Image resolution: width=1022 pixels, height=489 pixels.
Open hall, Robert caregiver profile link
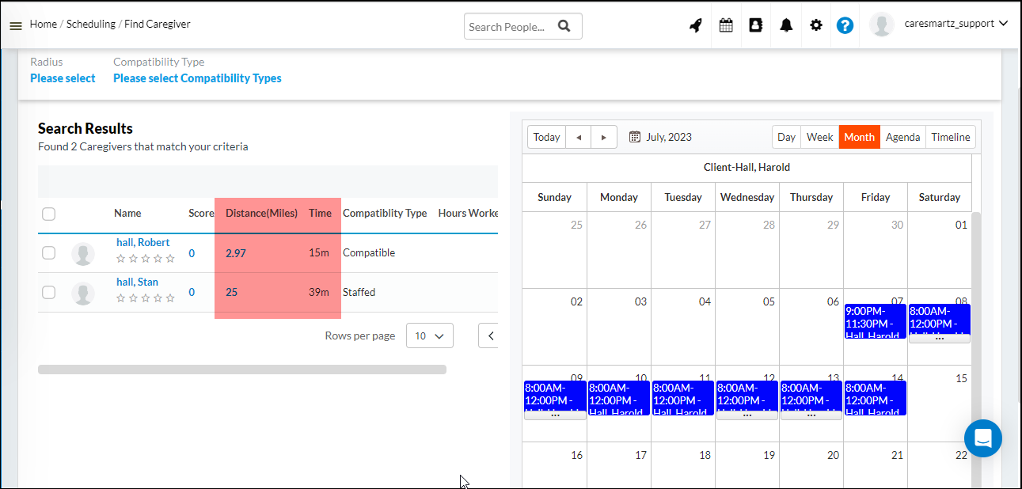142,242
